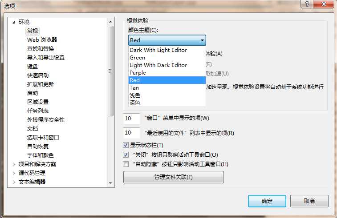Toggle the 显示状态栏 checkbox
The image size is (337, 218).
[126, 145]
